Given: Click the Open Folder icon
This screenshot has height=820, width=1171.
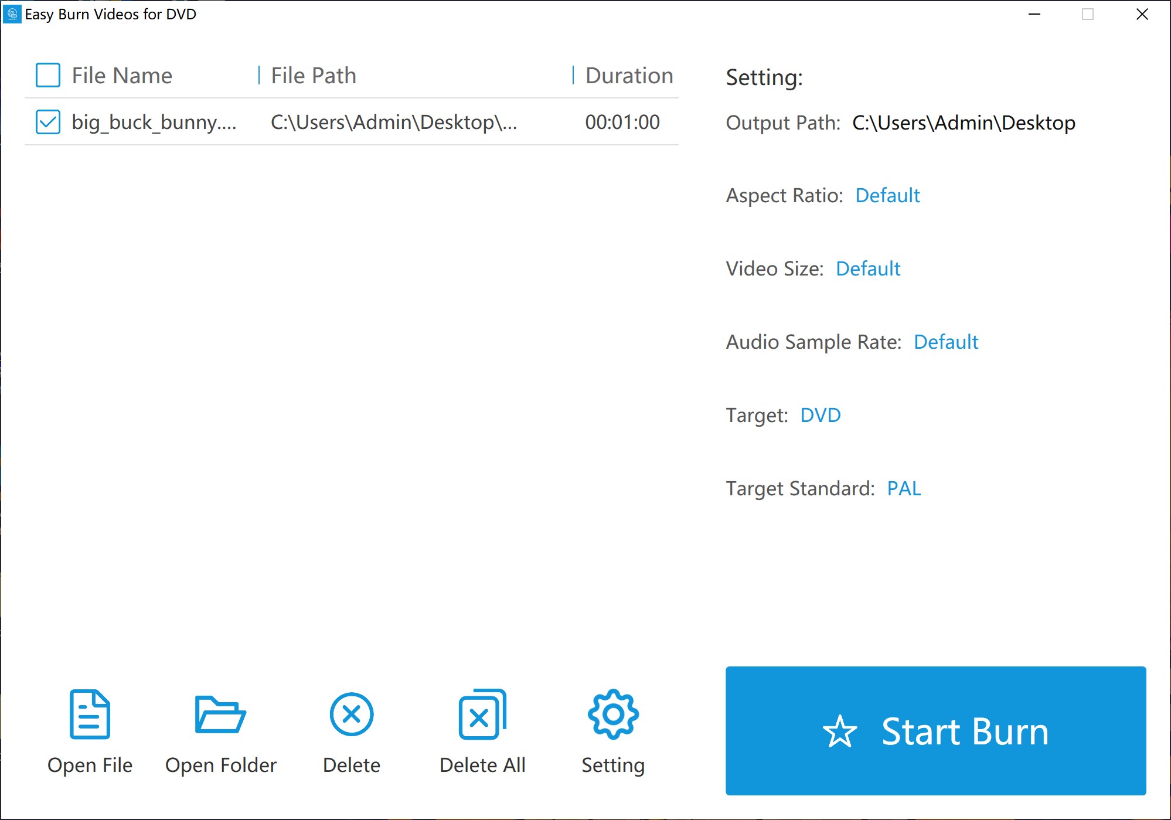Looking at the screenshot, I should 220,714.
